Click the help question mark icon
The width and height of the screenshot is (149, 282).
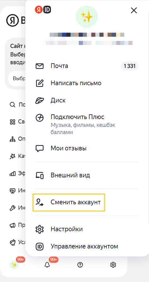click(80, 265)
